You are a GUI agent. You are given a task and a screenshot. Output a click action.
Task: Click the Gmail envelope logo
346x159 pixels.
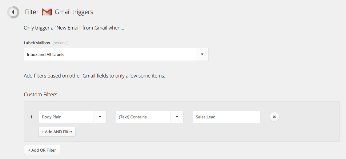pyautogui.click(x=47, y=12)
